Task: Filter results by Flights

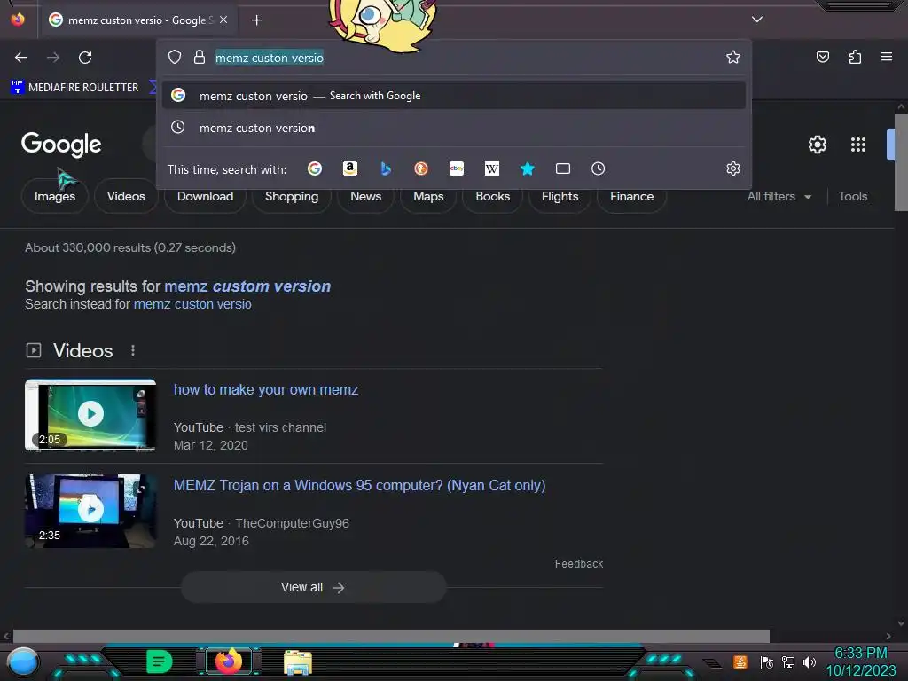Action: coord(560,196)
